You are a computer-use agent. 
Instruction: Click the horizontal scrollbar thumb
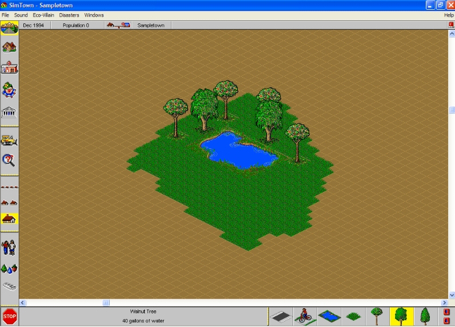[106, 302]
